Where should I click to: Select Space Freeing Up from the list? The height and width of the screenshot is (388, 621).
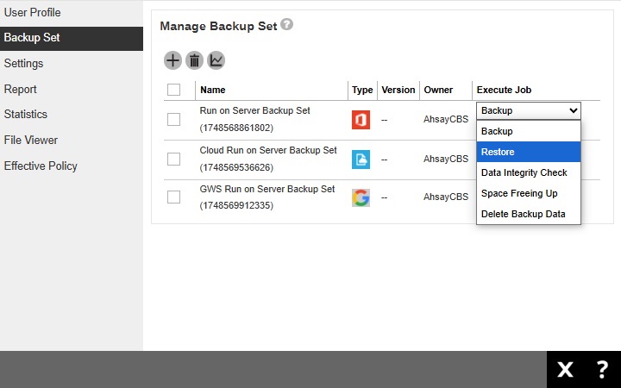pyautogui.click(x=528, y=193)
